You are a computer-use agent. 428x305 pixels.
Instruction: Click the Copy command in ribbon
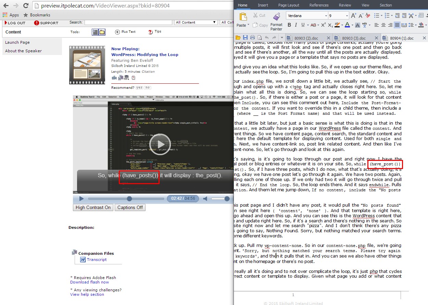260,25
